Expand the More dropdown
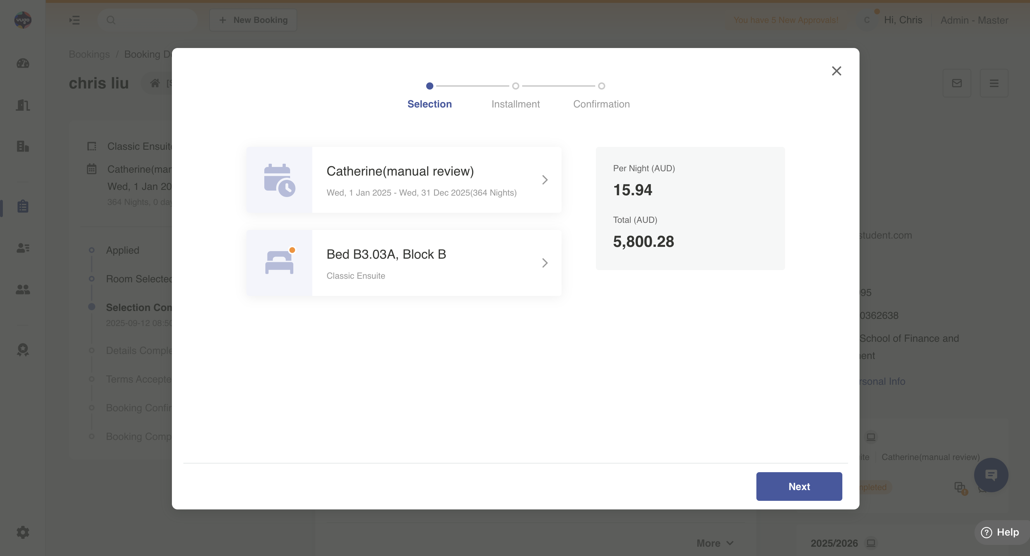 [x=714, y=543]
